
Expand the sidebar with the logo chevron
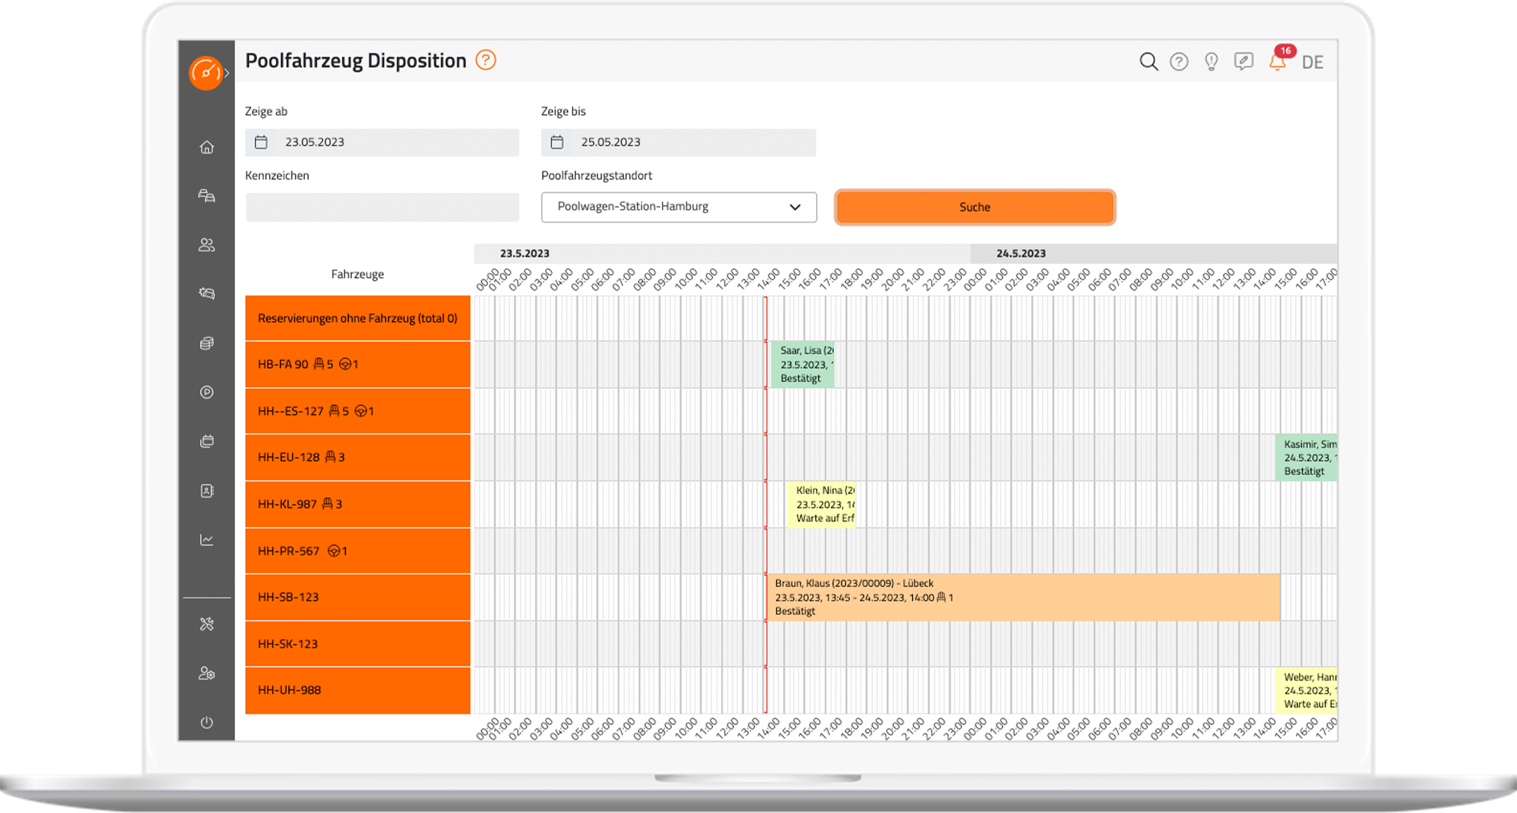[x=227, y=73]
